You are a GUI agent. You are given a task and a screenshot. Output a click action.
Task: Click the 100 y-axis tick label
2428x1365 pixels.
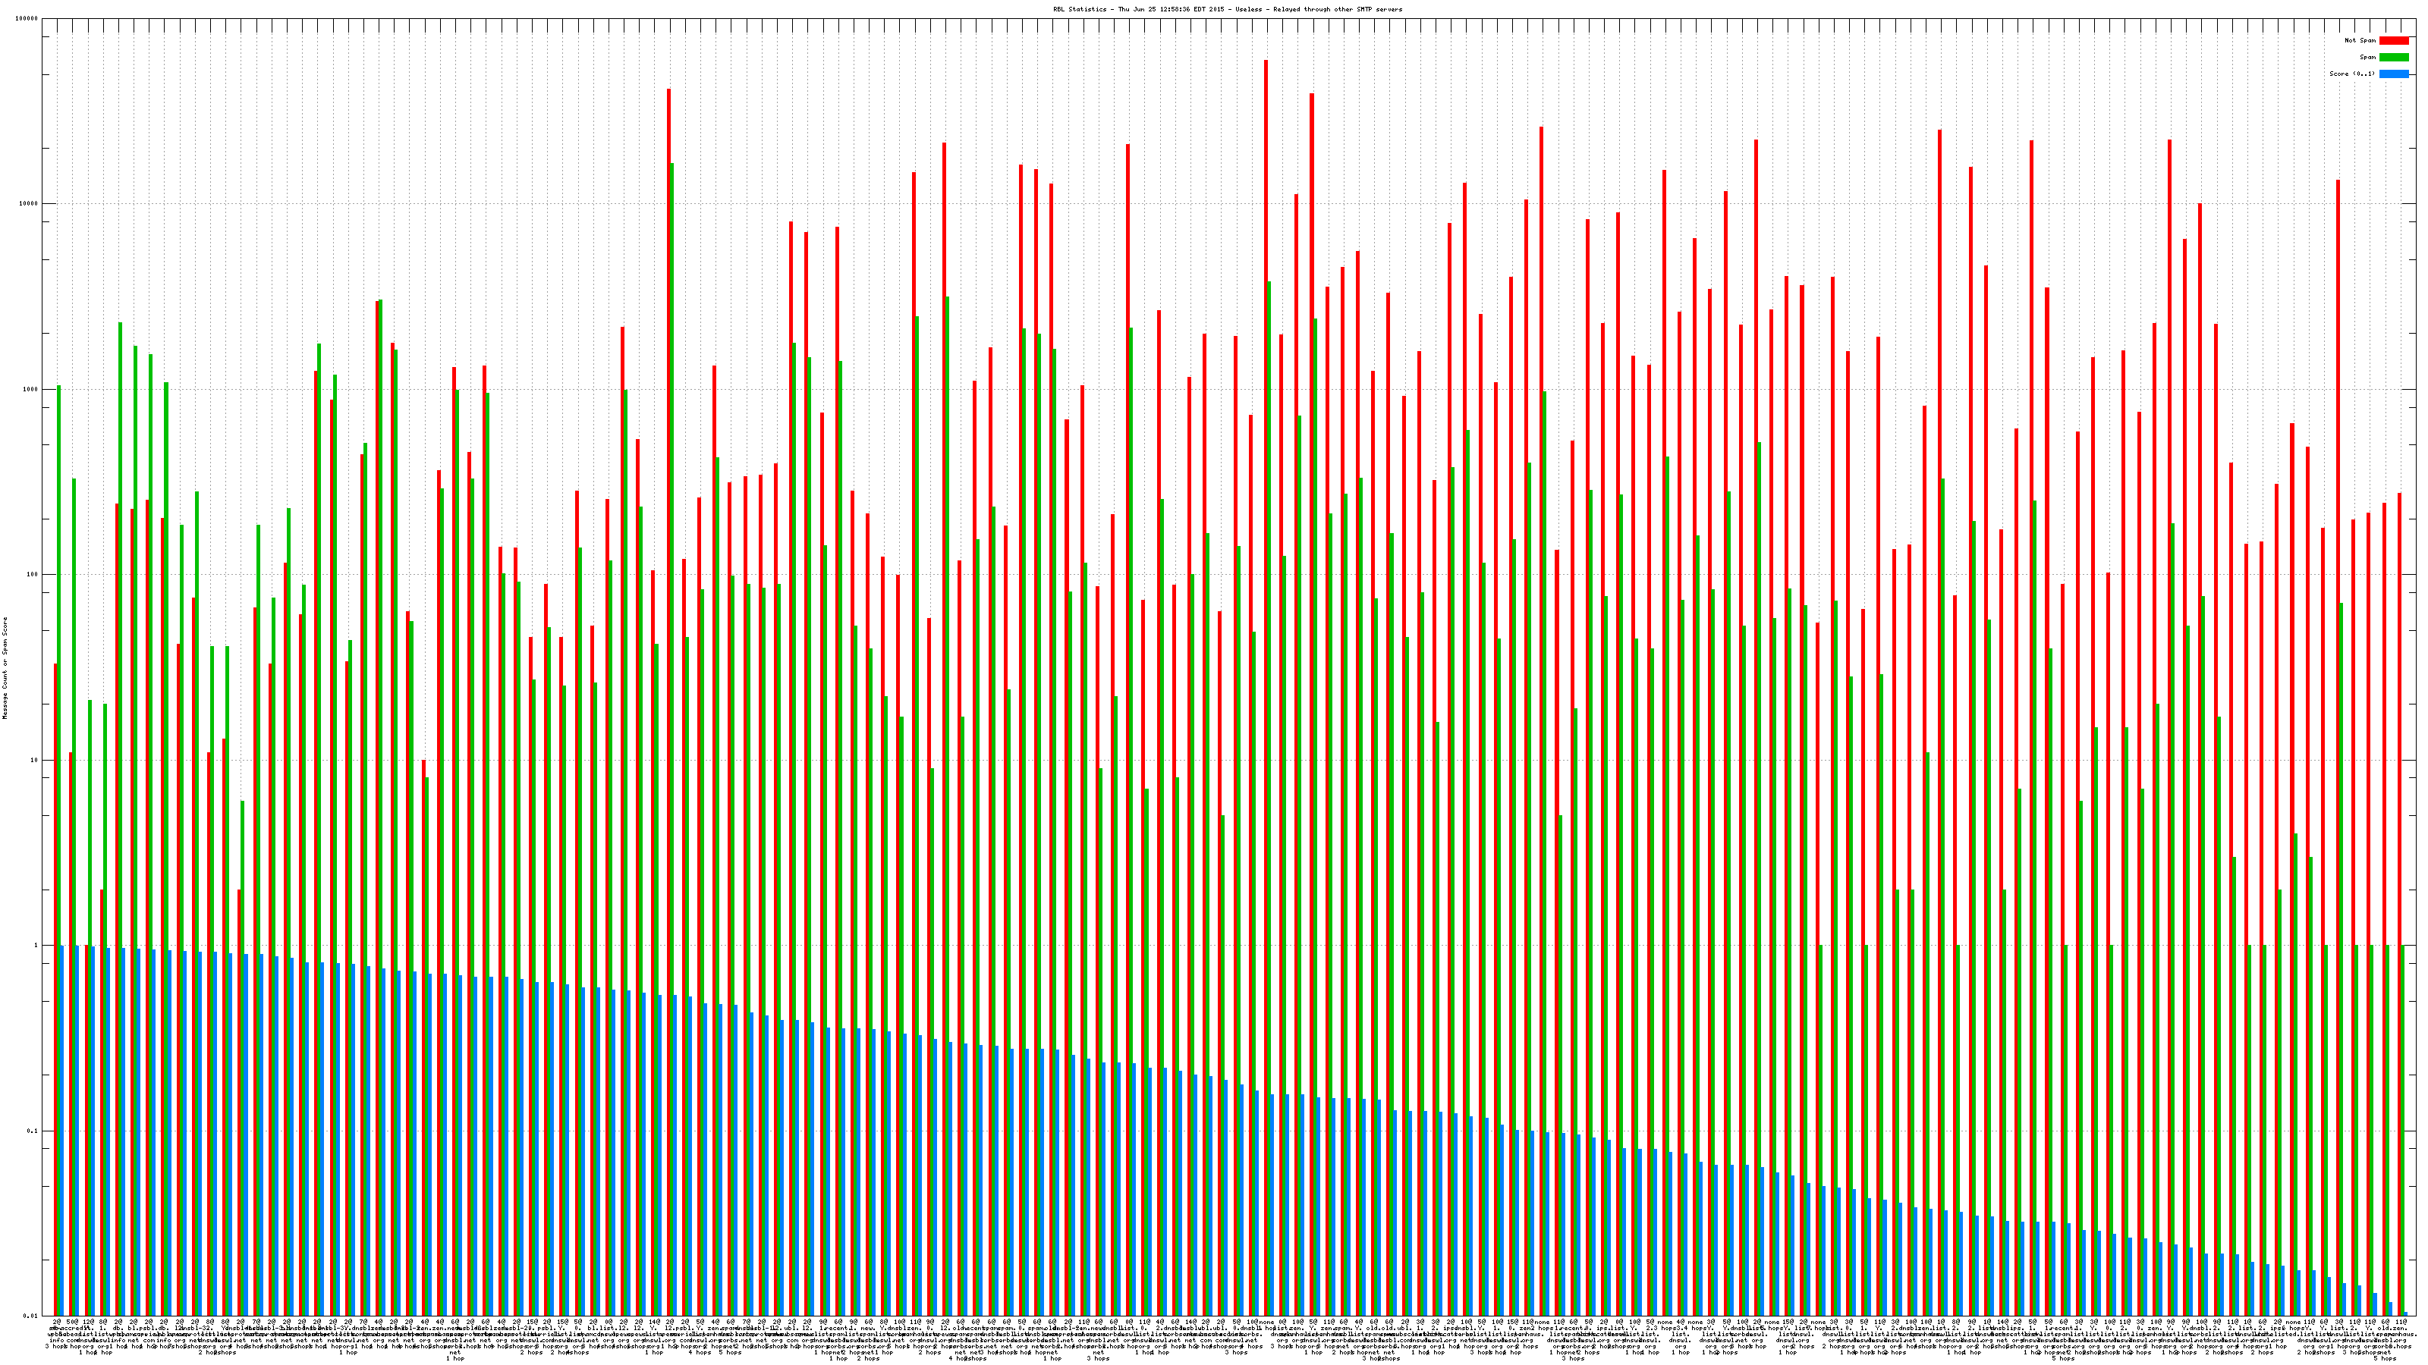click(33, 575)
